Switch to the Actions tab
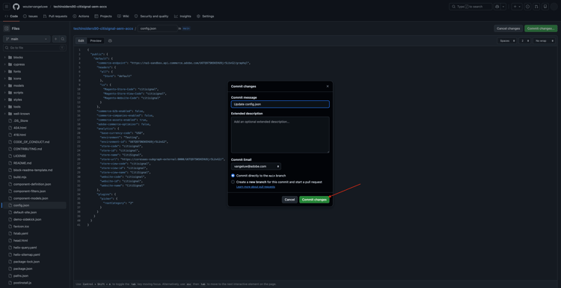The image size is (561, 288). pyautogui.click(x=81, y=16)
